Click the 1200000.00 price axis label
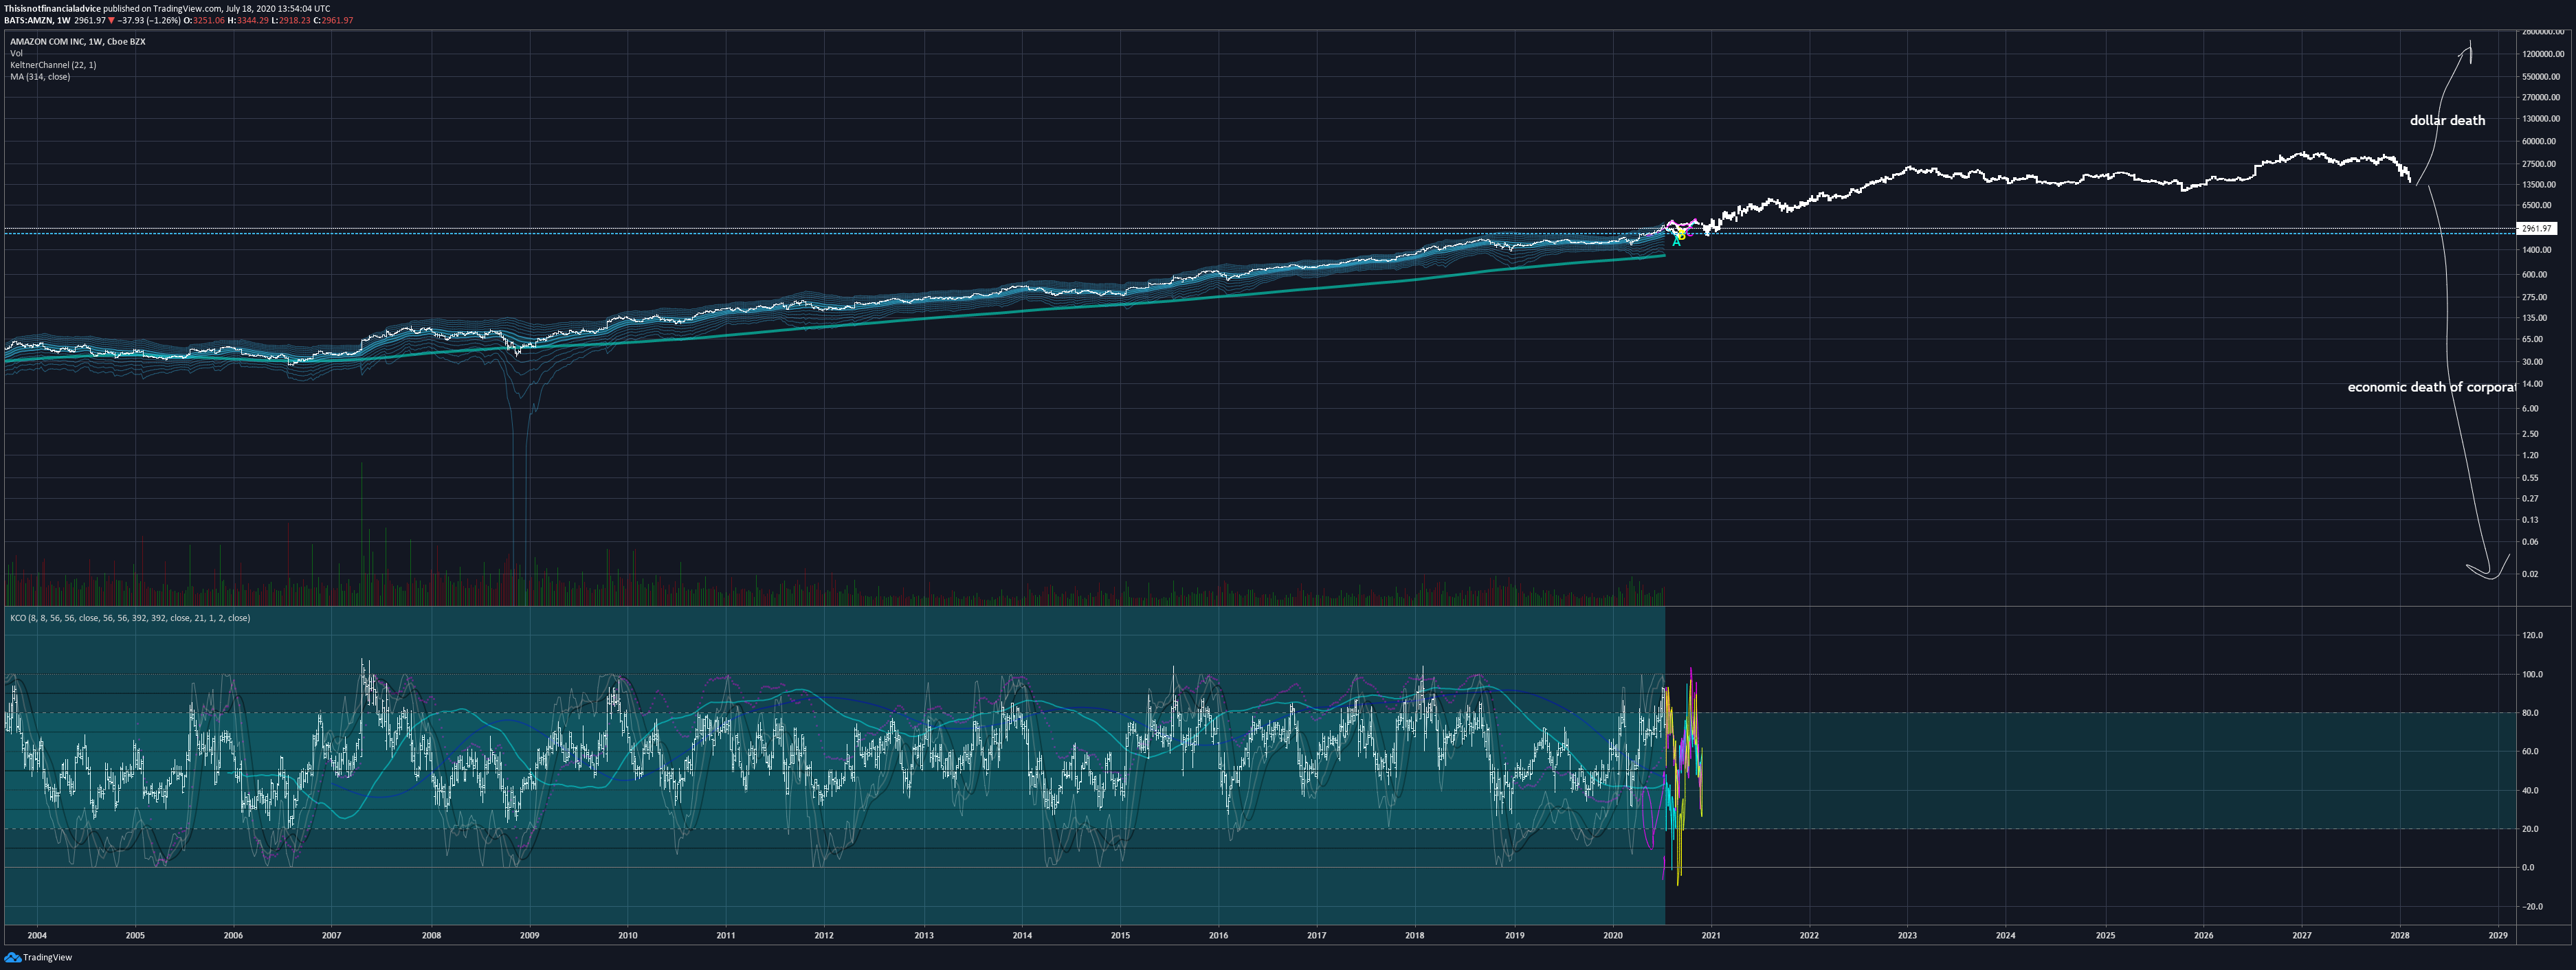The image size is (2576, 970). (2543, 54)
